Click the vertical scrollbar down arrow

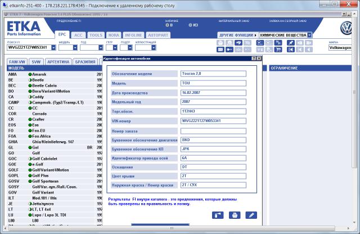[355, 222]
